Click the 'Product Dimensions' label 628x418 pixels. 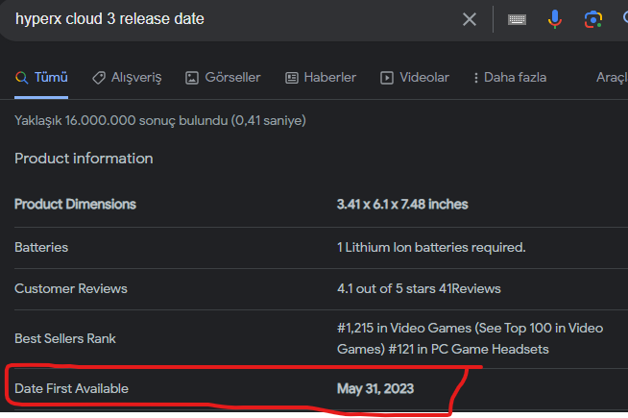(x=75, y=205)
